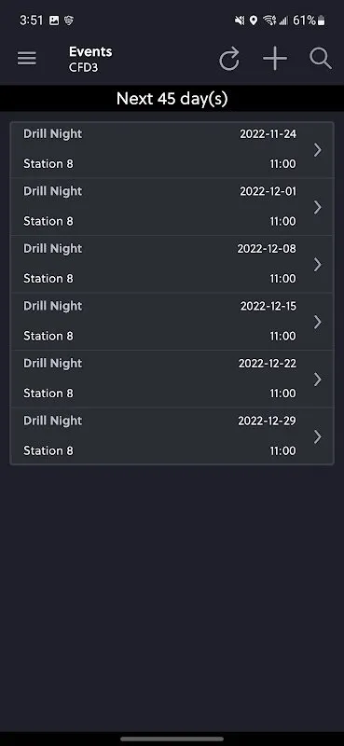The image size is (344, 746).
Task: Tap the Events CFD3 title
Action: pos(90,59)
